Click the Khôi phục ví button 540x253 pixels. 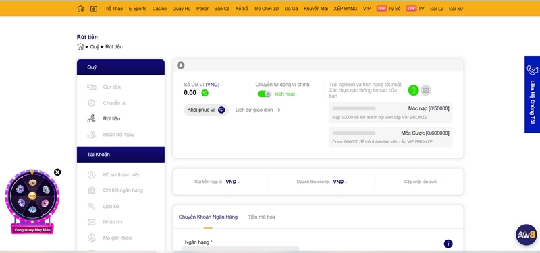206,110
